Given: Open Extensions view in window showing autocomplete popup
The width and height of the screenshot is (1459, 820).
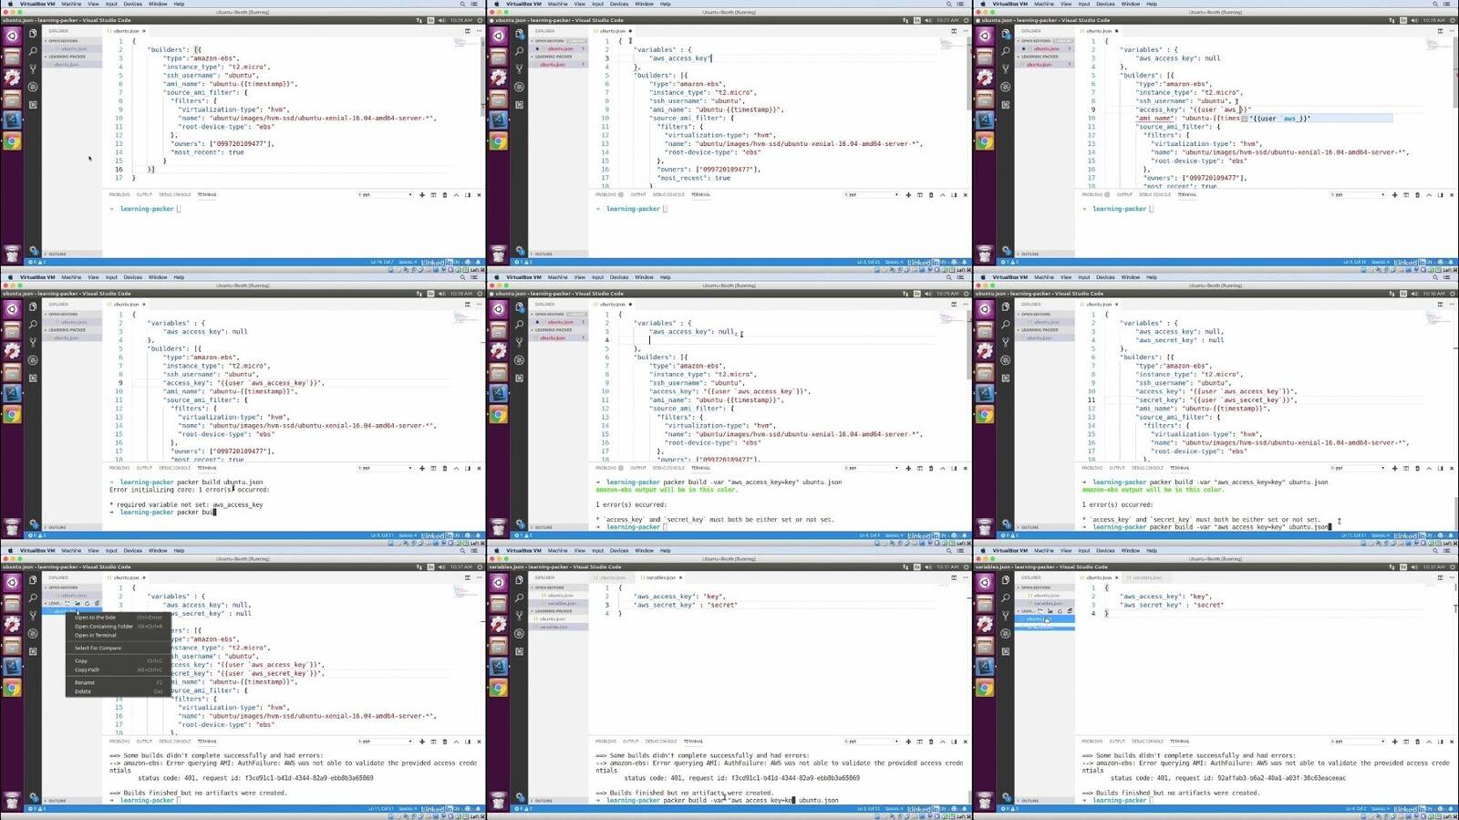Looking at the screenshot, I should click(x=1006, y=104).
